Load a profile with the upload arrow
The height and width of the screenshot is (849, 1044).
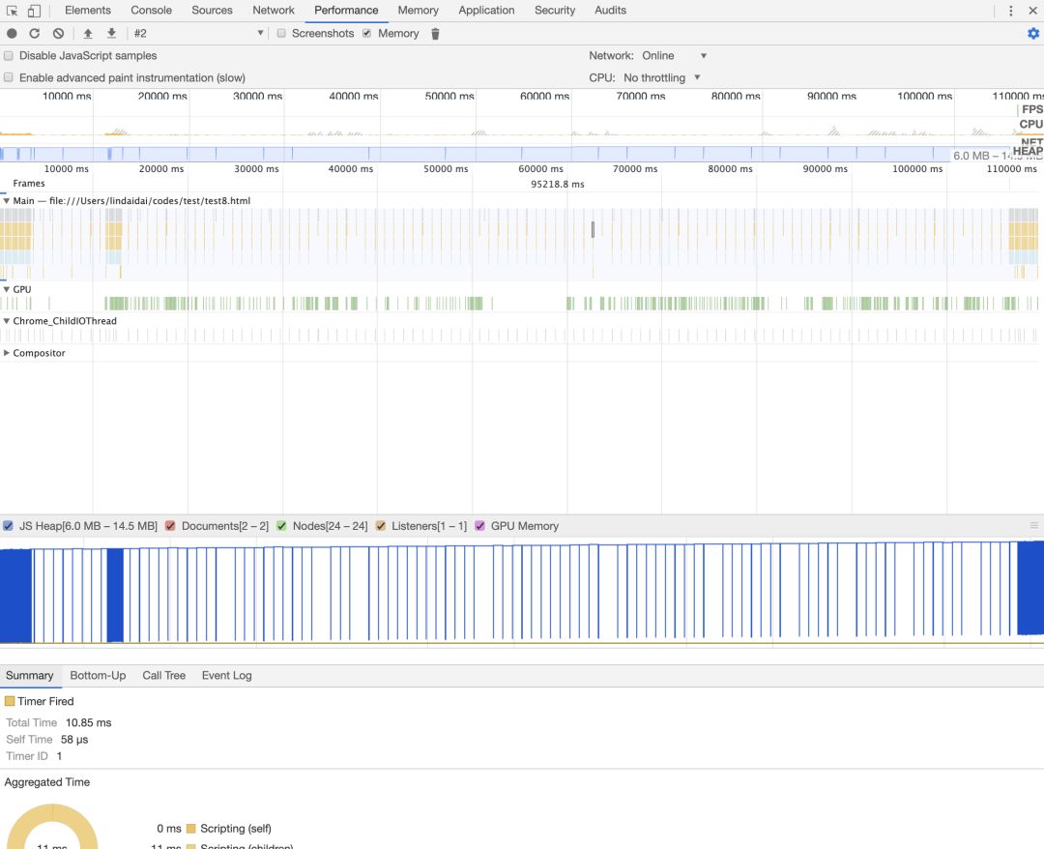(88, 33)
